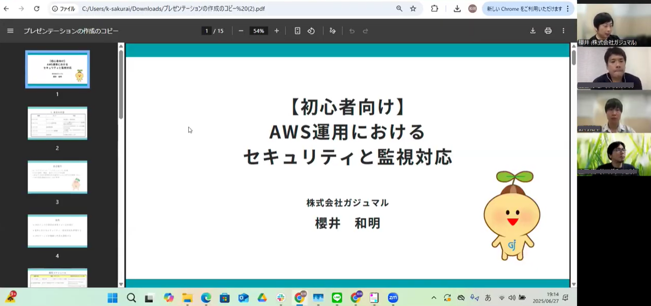
Task: Click the Japanese IME あ indicator
Action: click(x=488, y=298)
